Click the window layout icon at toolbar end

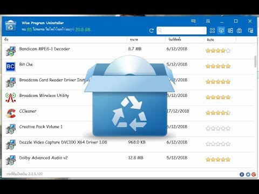(250, 31)
